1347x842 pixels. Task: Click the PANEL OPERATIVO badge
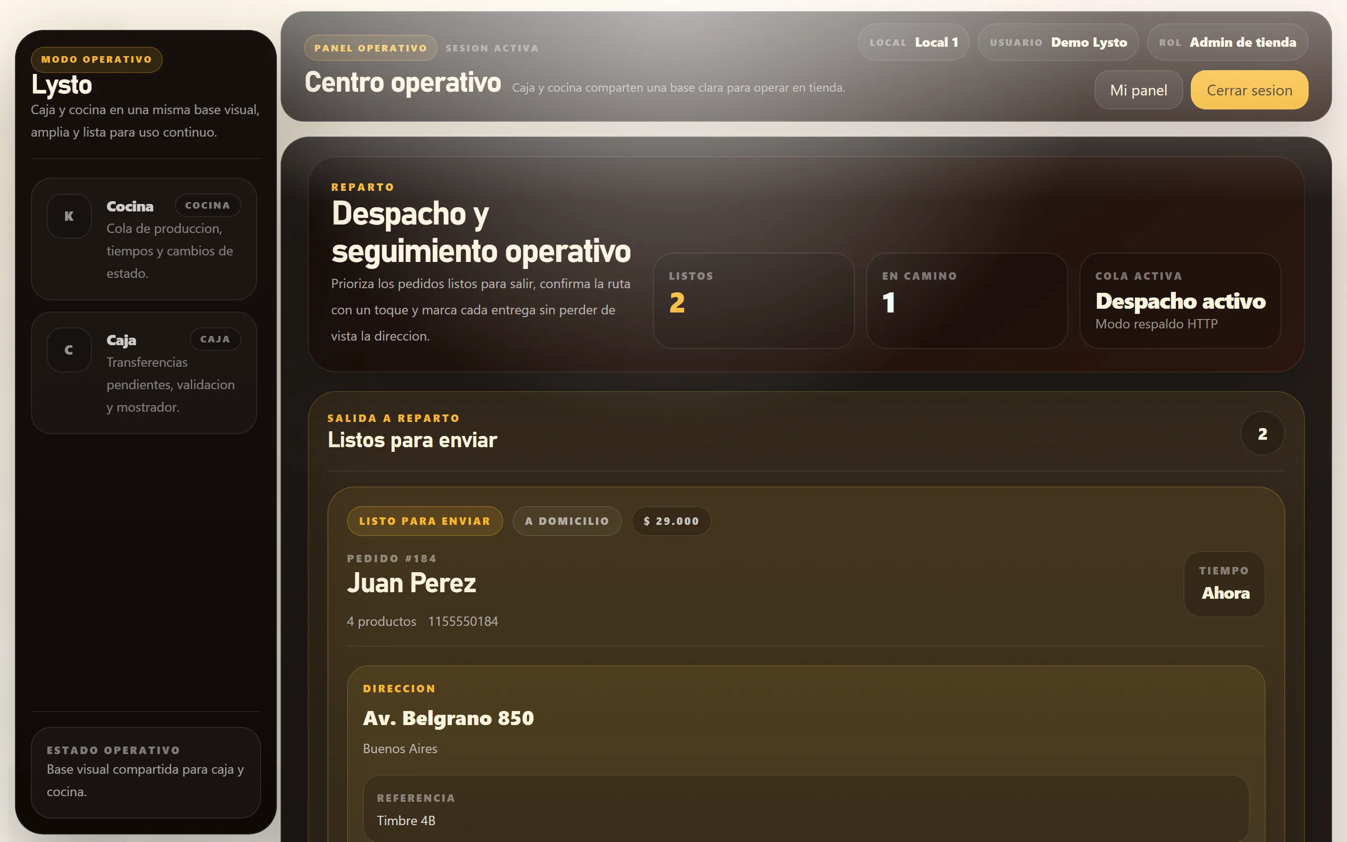(x=371, y=48)
